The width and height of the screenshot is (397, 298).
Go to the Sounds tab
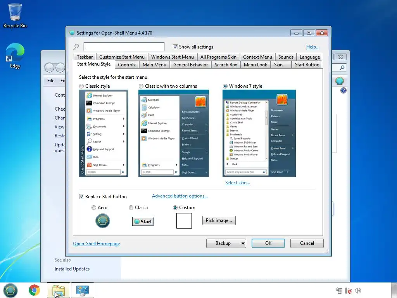coord(286,57)
